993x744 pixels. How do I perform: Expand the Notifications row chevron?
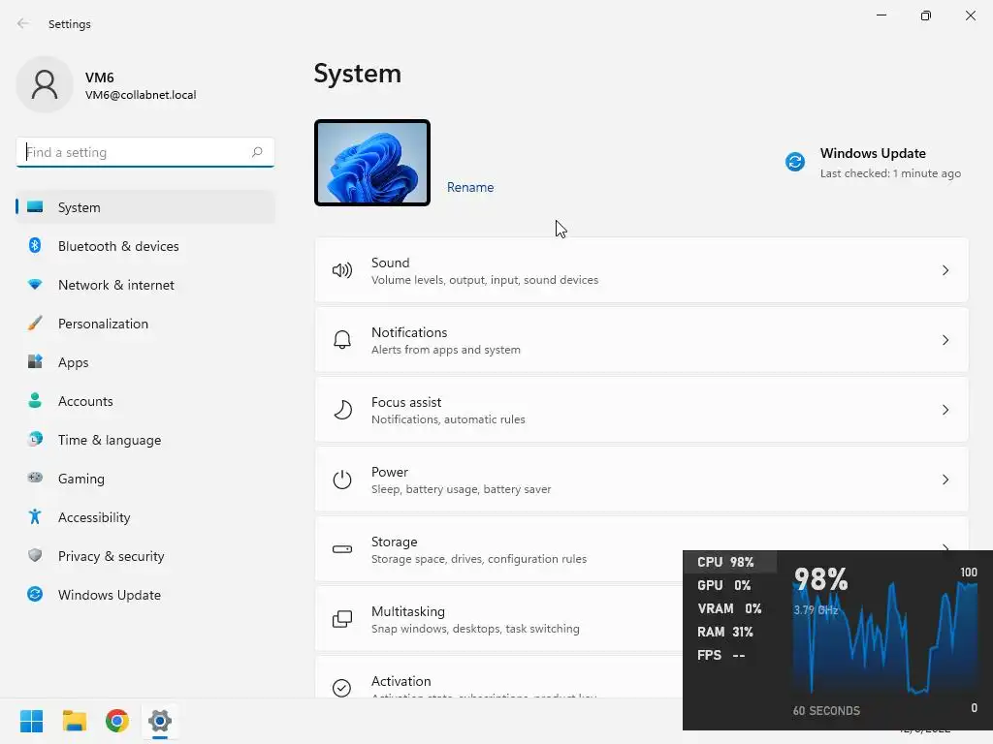tap(945, 340)
